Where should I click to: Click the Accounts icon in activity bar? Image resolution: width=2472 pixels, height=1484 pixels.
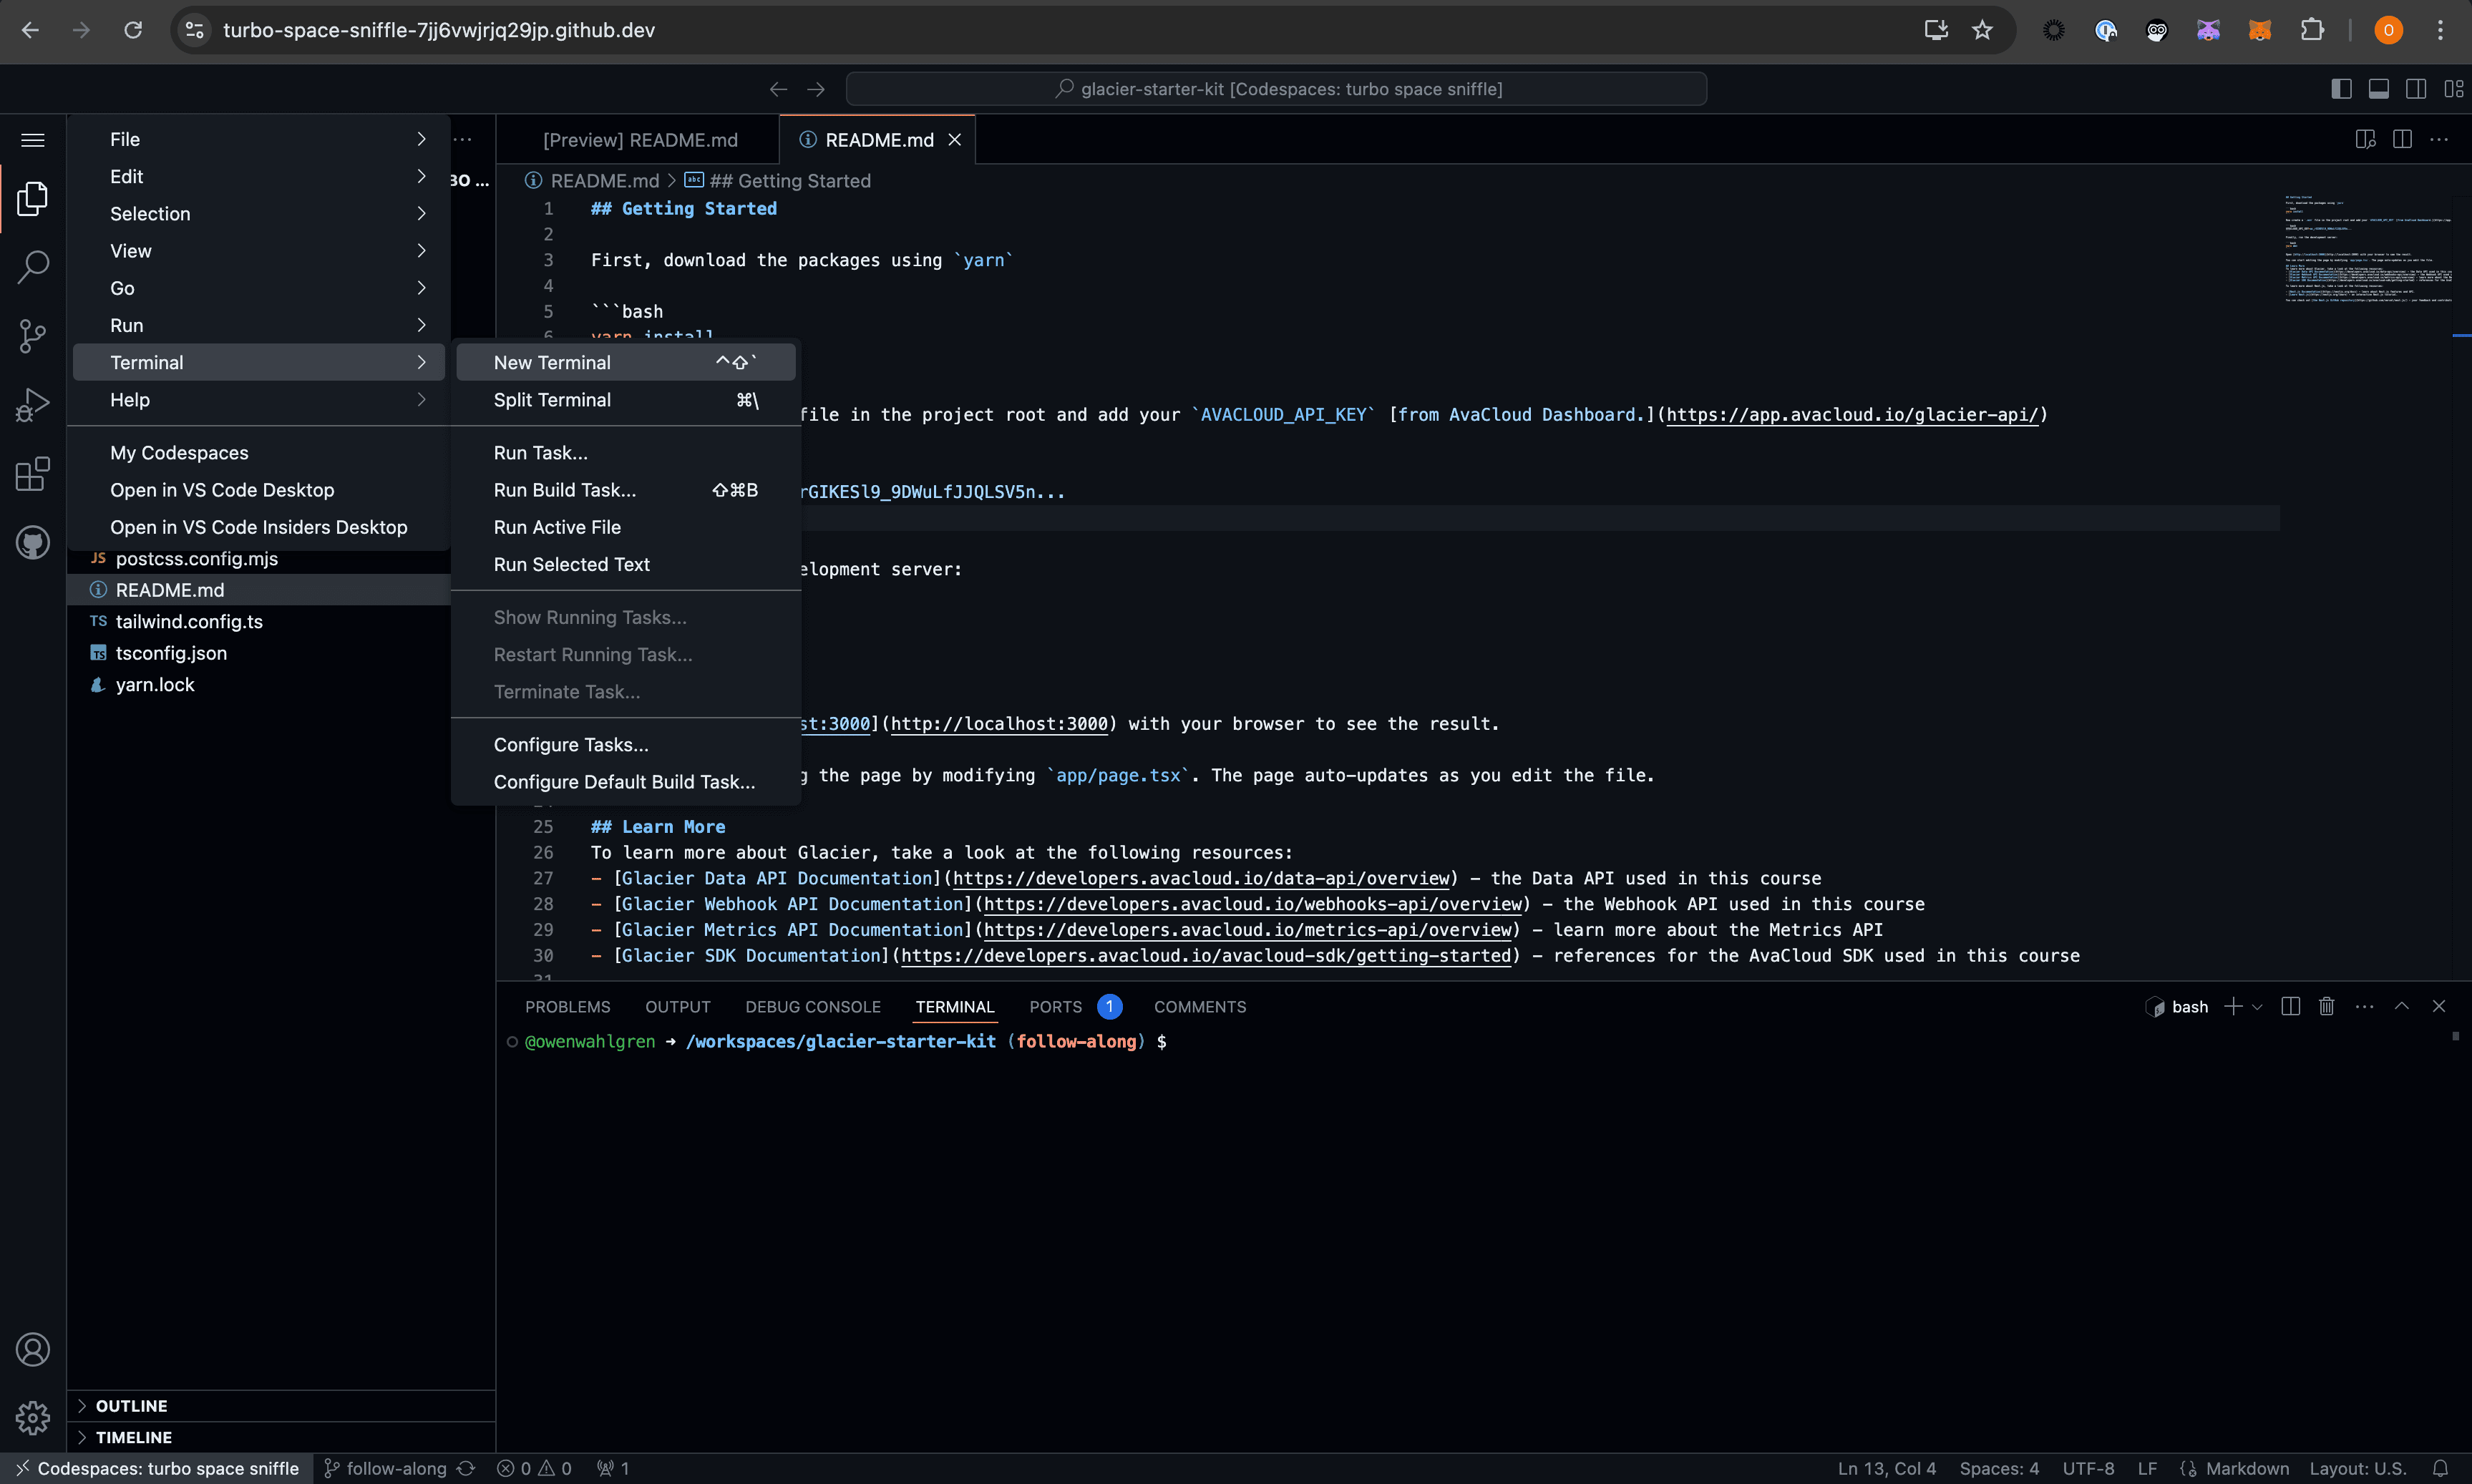33,1350
